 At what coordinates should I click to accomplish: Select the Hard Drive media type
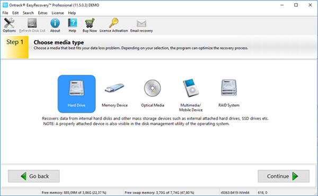[x=76, y=94]
